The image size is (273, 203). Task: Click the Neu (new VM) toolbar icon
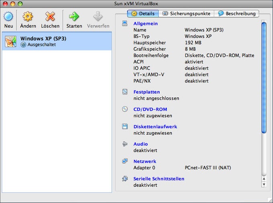pyautogui.click(x=8, y=16)
